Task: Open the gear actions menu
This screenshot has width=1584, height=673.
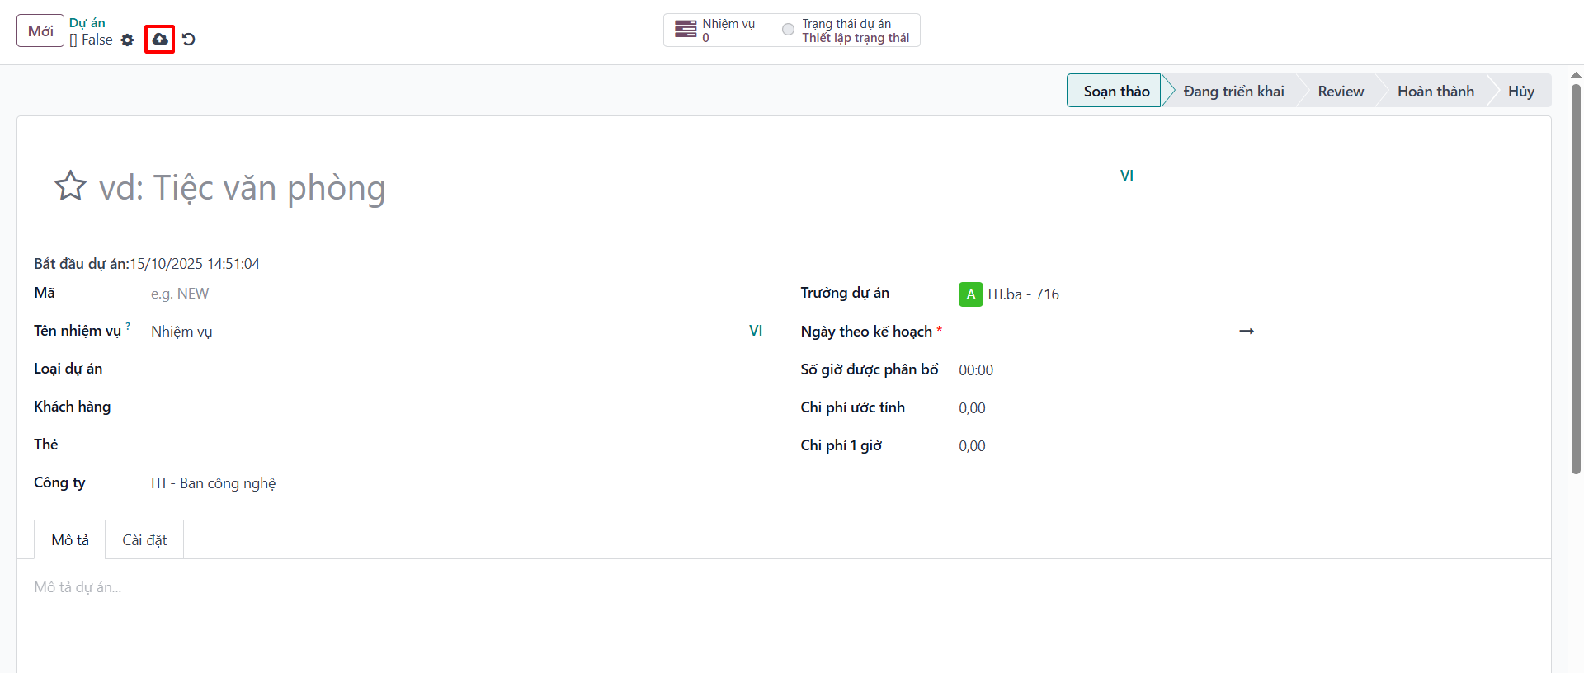Action: click(x=127, y=40)
